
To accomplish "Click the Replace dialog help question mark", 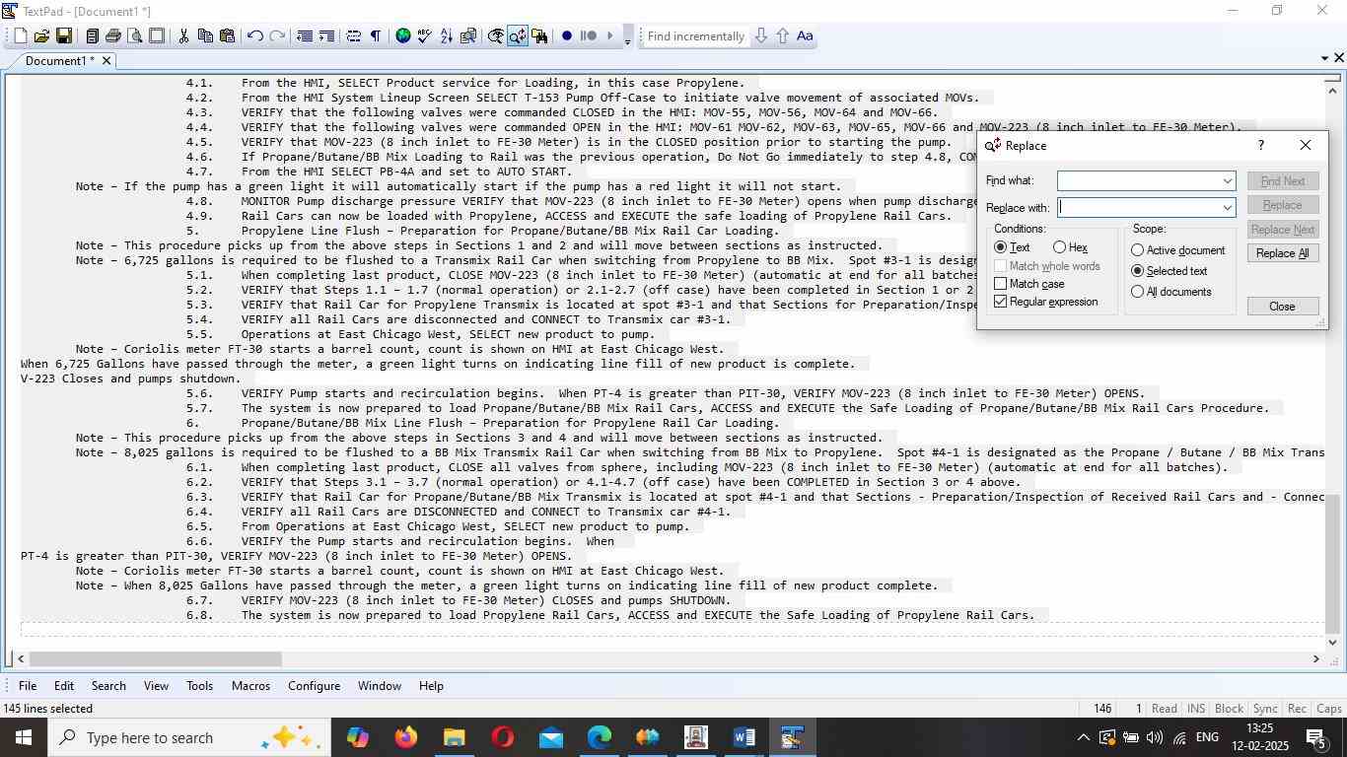I will pos(1260,145).
